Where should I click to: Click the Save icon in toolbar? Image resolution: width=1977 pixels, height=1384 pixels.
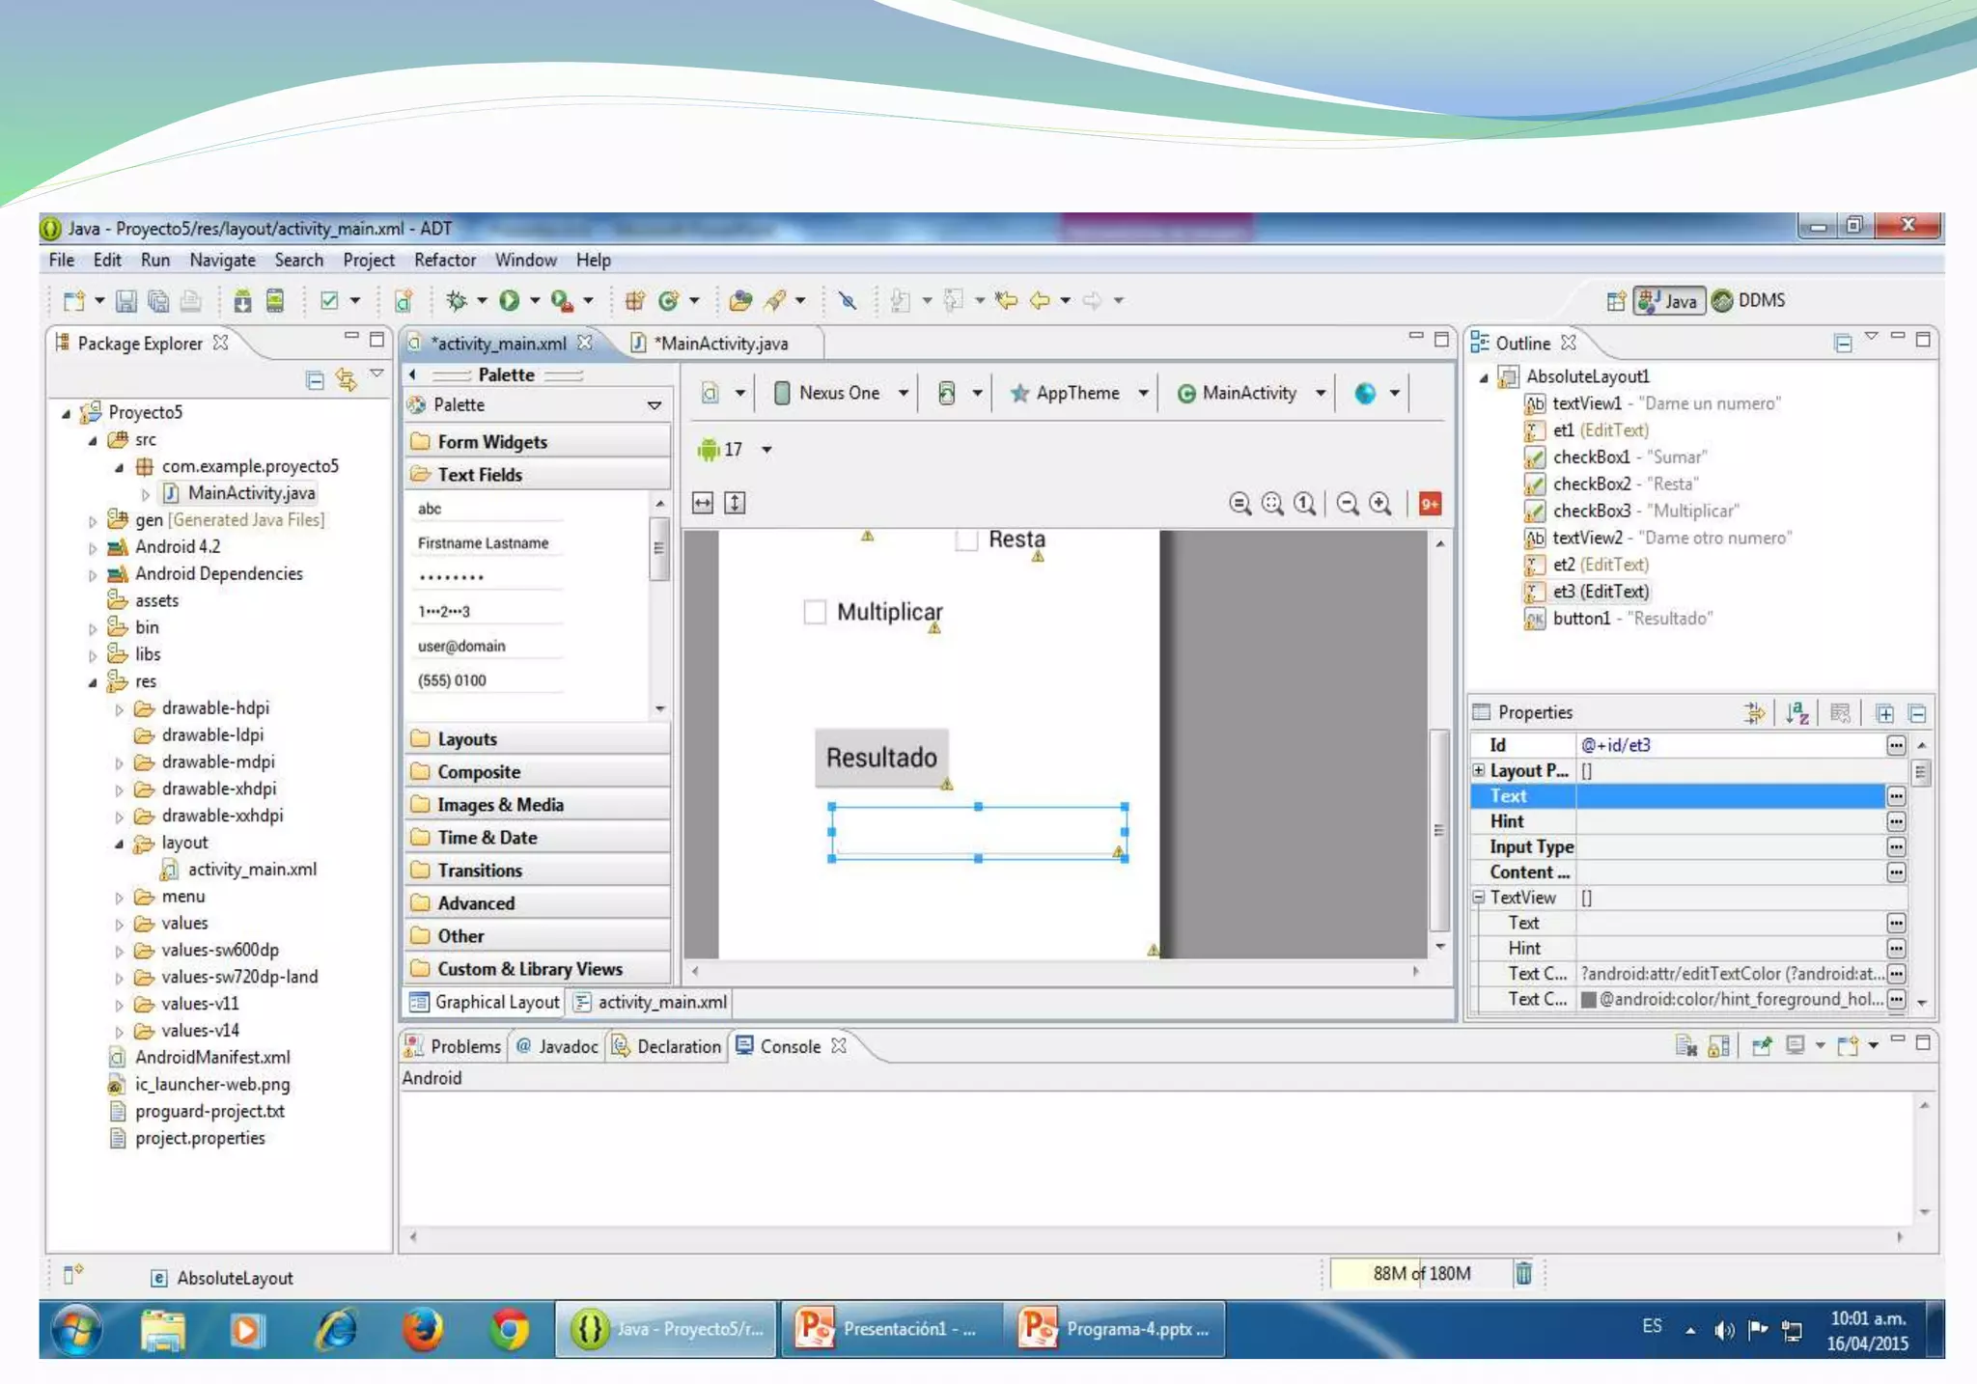point(125,301)
